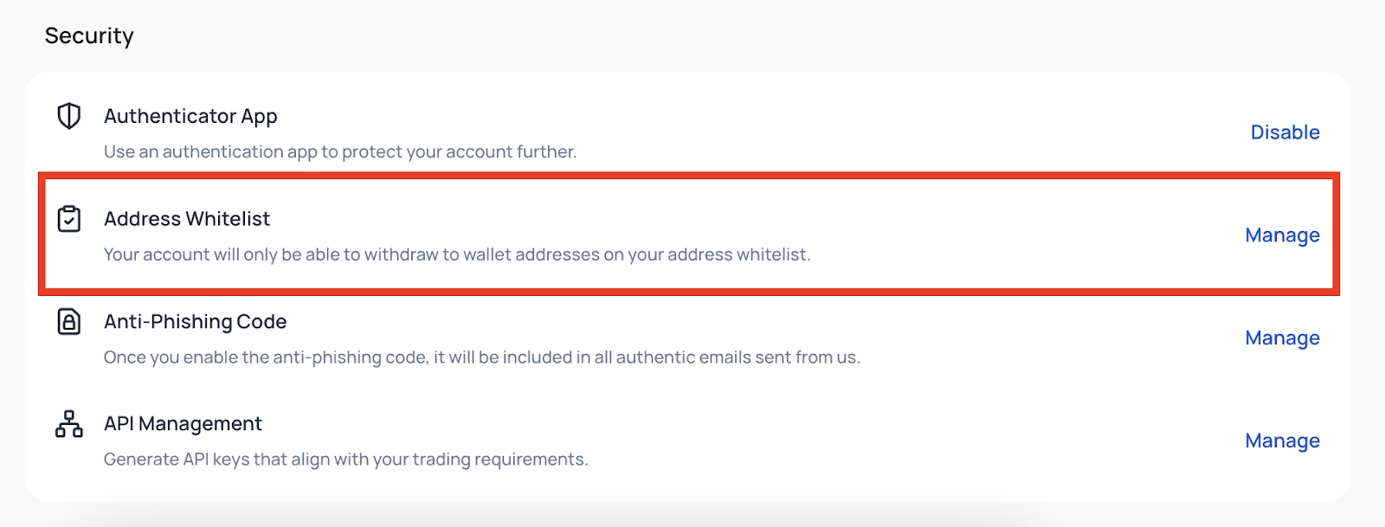Click the hierarchy icon next to API Management
The height and width of the screenshot is (527, 1385).
pyautogui.click(x=68, y=423)
